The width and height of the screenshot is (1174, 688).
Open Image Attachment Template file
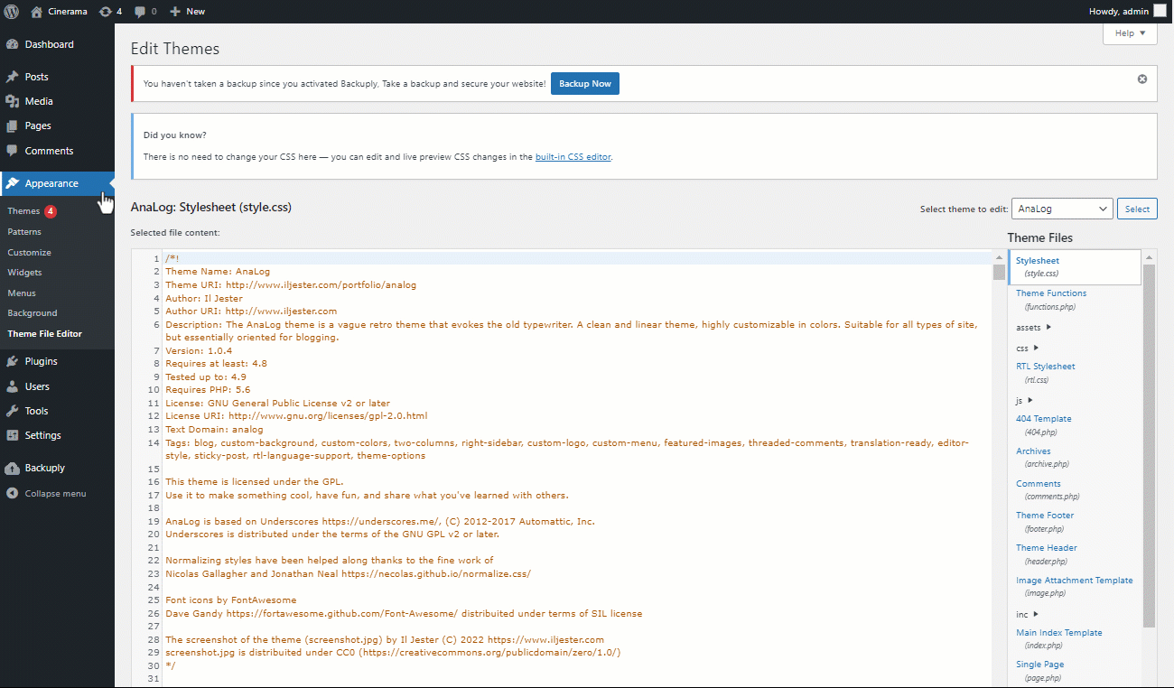1075,587
